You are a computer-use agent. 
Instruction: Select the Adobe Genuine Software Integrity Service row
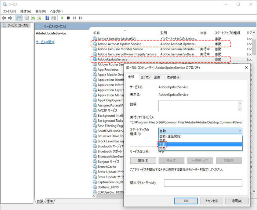click(172, 54)
